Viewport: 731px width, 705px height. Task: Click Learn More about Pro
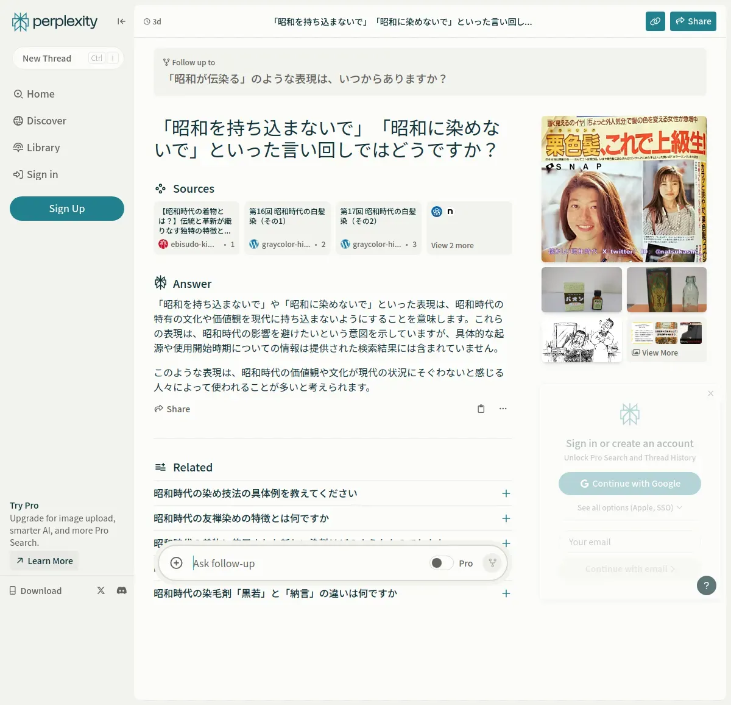coord(44,561)
